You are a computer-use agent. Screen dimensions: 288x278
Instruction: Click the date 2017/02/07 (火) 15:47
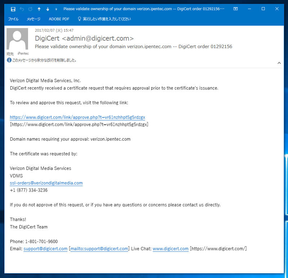(54, 30)
